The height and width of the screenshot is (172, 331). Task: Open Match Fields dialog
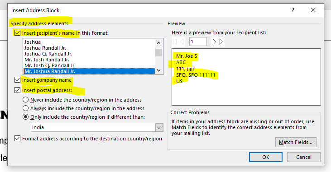click(x=296, y=142)
